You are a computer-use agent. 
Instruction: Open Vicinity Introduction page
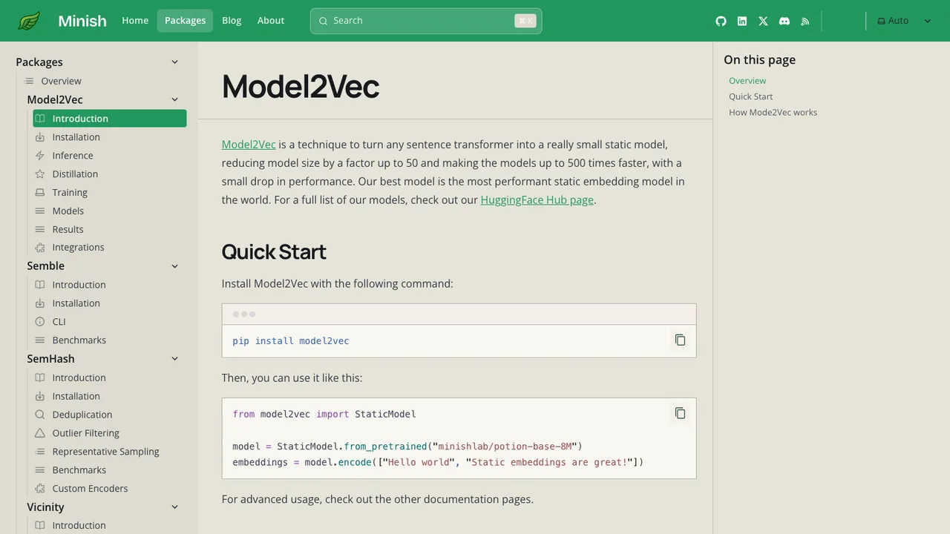pos(79,525)
